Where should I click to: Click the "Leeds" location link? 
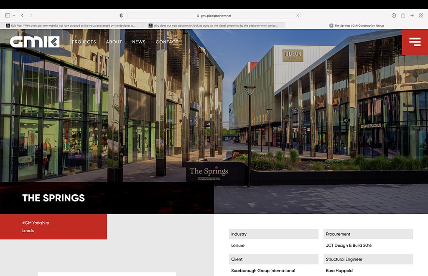pos(28,231)
